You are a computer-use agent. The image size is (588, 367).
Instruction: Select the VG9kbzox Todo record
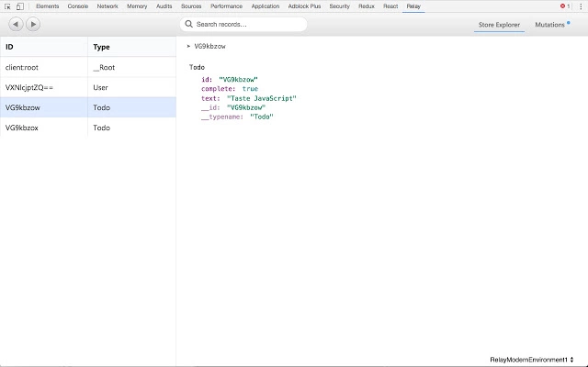point(88,128)
